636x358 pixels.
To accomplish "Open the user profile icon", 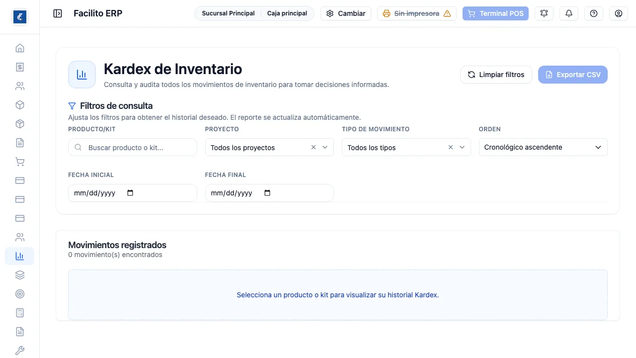I will pos(619,13).
